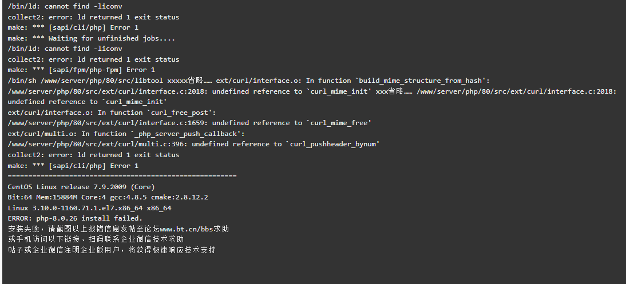Screen dimensions: 626x284
Task: Click the 'CentOS Linux release 7.9.2009 (Core)' line
Action: [x=81, y=187]
